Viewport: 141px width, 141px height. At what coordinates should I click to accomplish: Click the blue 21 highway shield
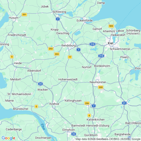coord(124,103)
